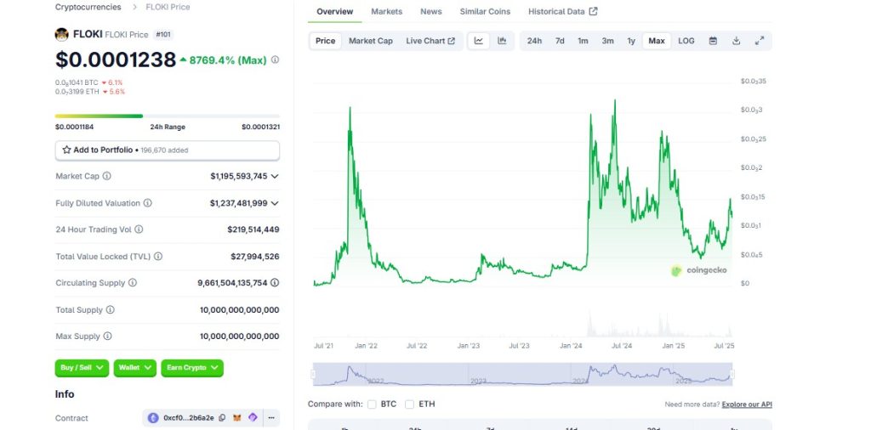Open the calendar date range picker

click(713, 41)
